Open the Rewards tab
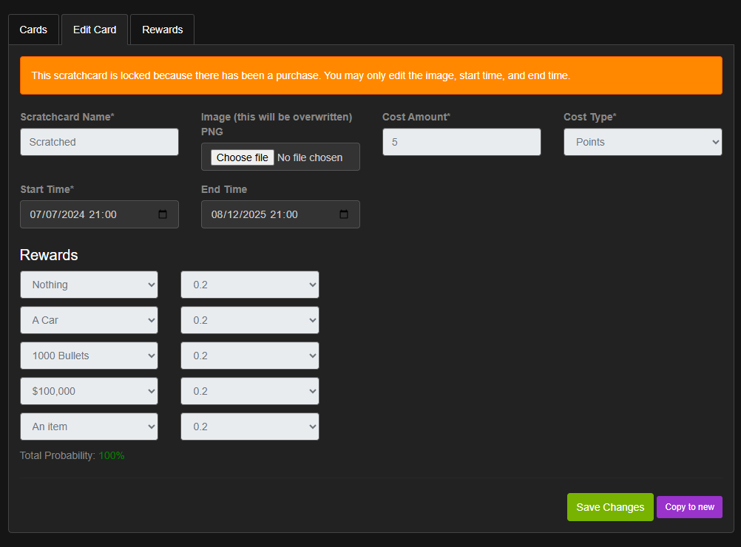The image size is (741, 547). click(162, 30)
